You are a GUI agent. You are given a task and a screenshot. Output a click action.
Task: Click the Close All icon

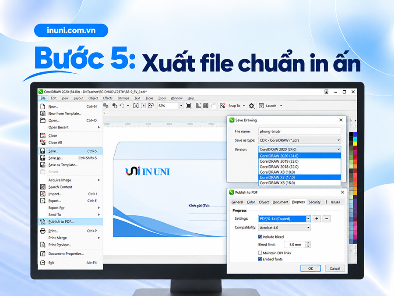43,143
